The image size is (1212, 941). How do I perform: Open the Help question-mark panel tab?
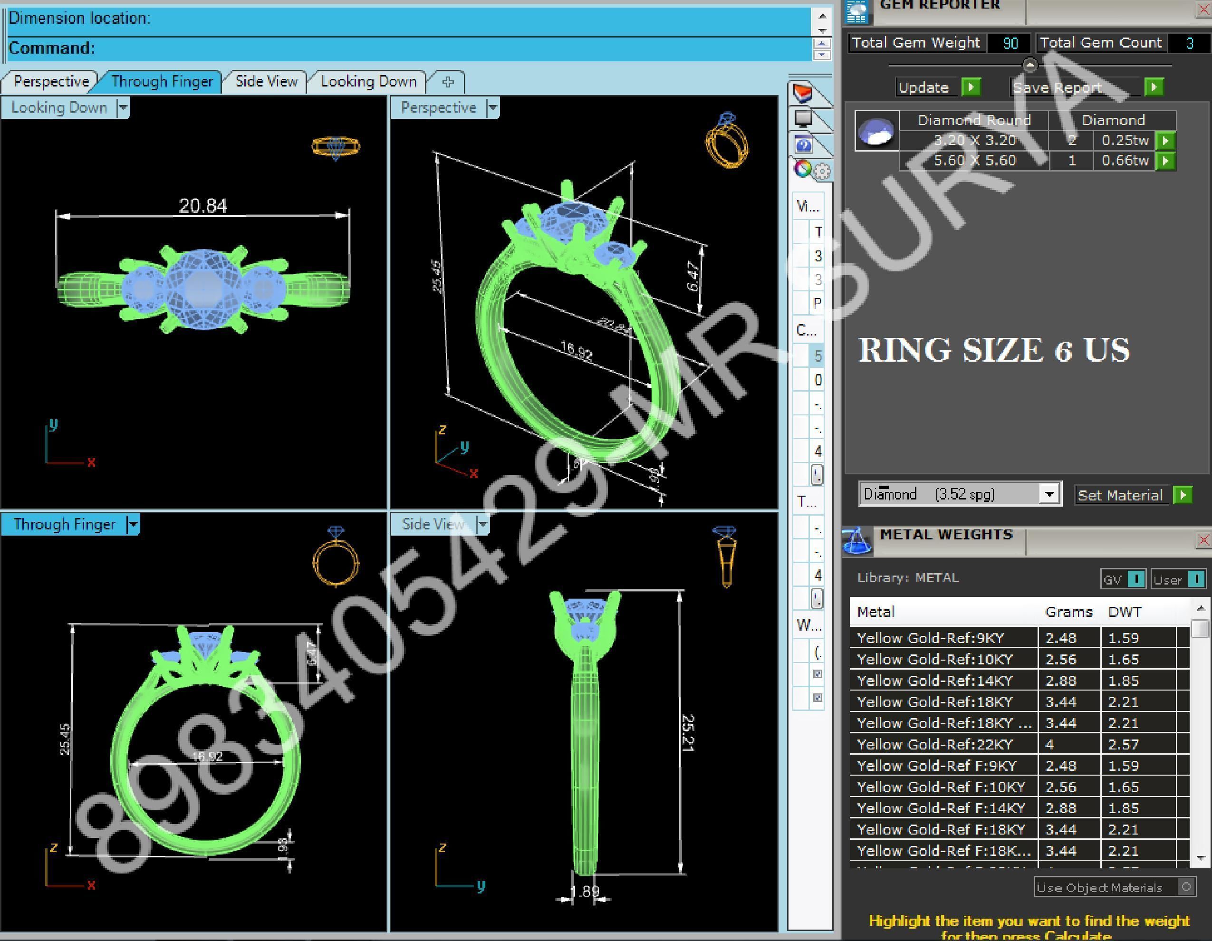[x=803, y=145]
